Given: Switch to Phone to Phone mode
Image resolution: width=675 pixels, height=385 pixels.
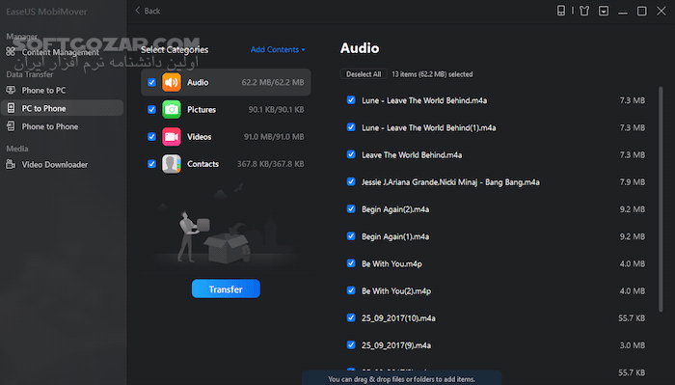Looking at the screenshot, I should click(50, 126).
